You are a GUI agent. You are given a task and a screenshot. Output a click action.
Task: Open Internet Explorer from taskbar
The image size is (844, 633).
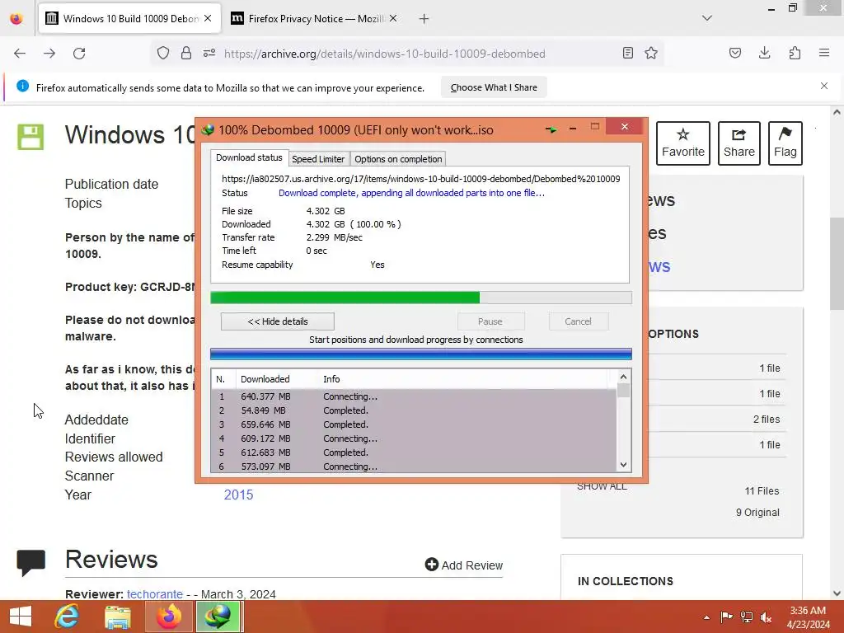point(68,617)
